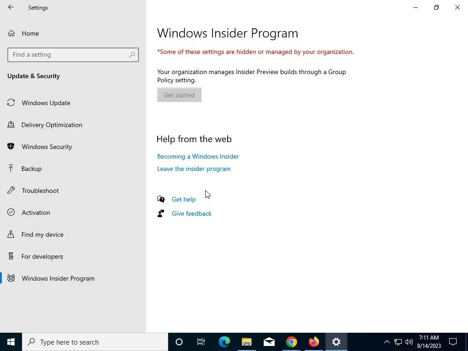Open the taskbar clock and date
Image resolution: width=468 pixels, height=351 pixels.
429,342
